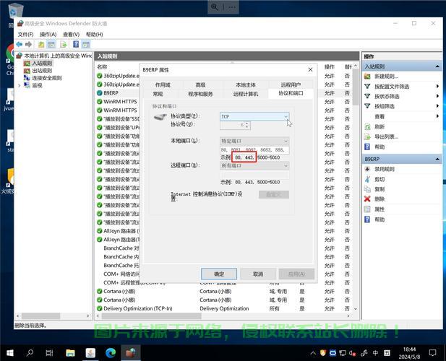
Task: Show hidden tray icons chevron
Action: (313, 353)
